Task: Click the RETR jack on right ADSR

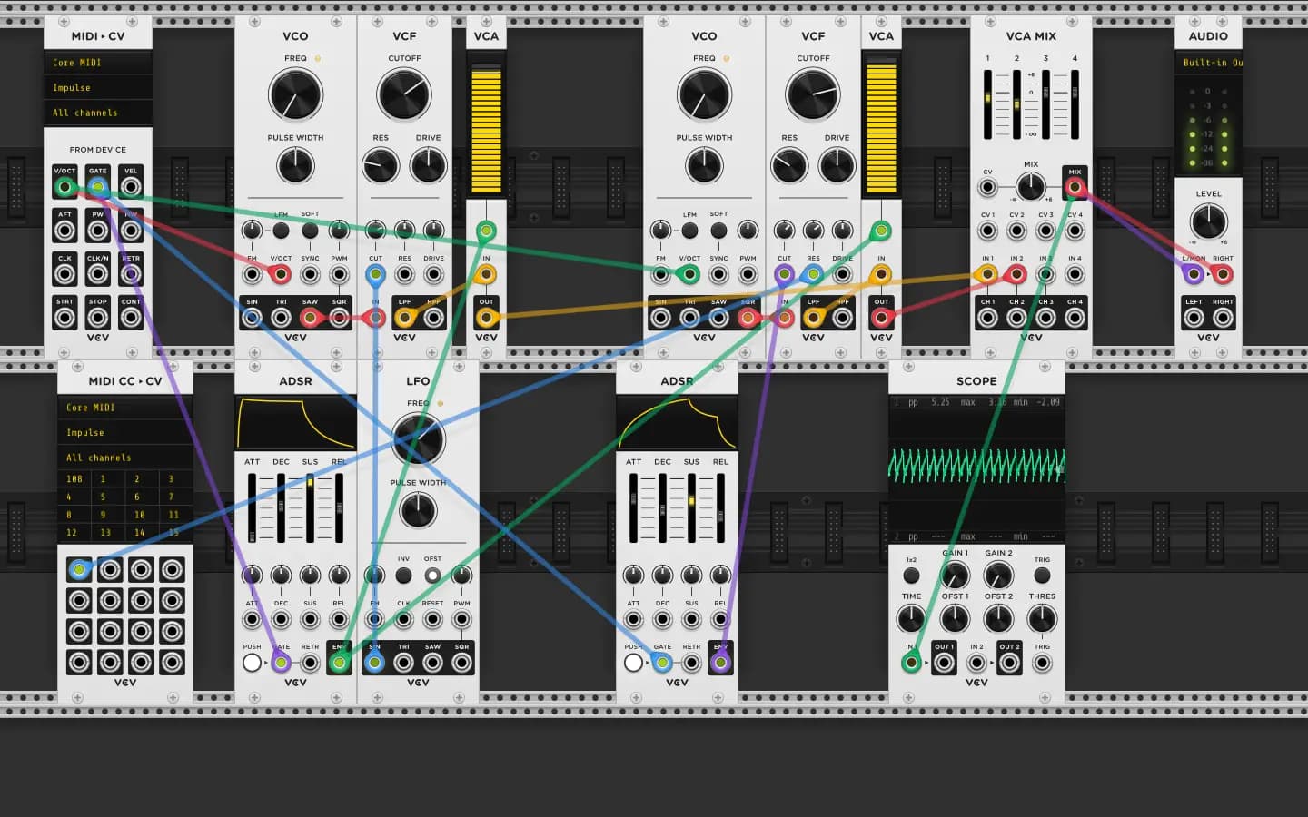Action: click(x=691, y=663)
